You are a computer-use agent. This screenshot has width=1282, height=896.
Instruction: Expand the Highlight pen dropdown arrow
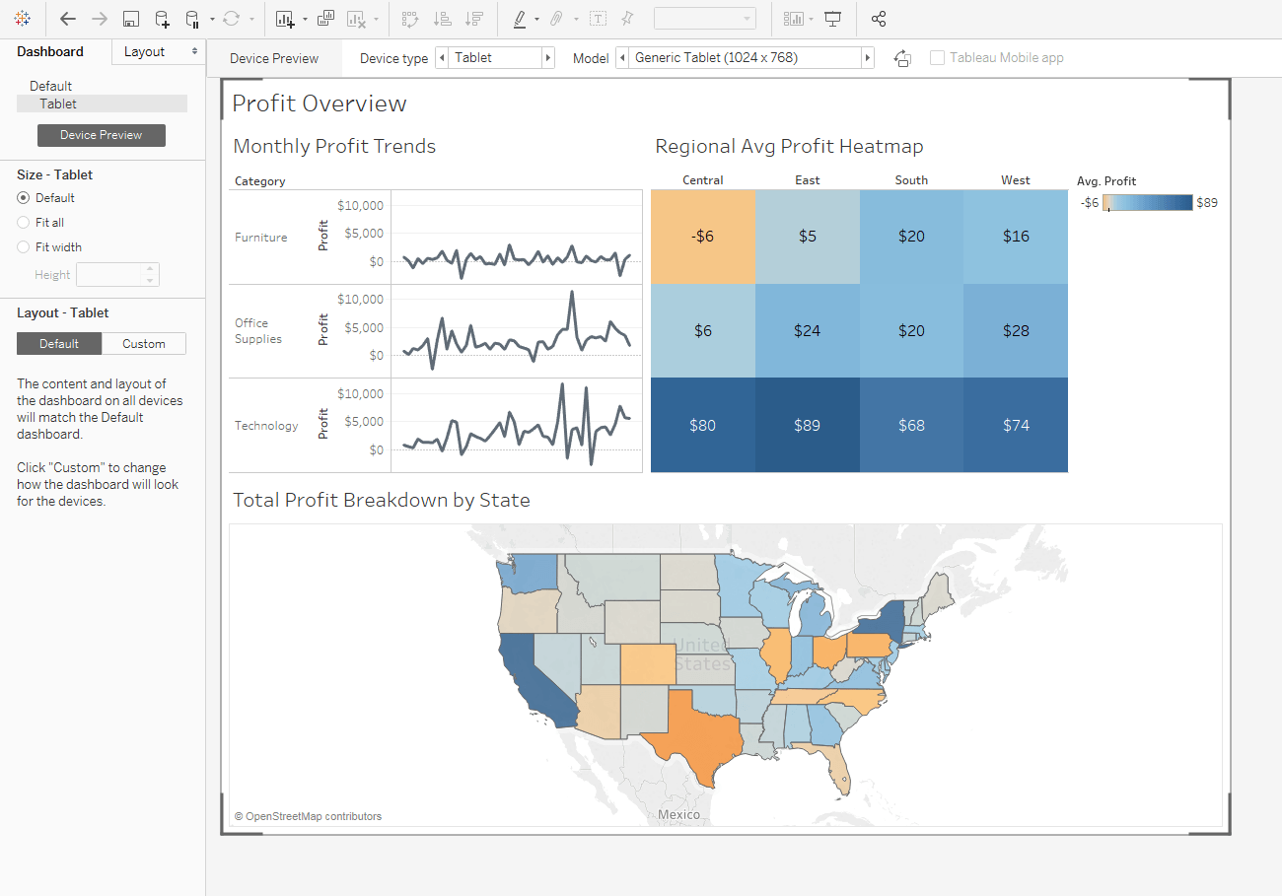coord(536,19)
